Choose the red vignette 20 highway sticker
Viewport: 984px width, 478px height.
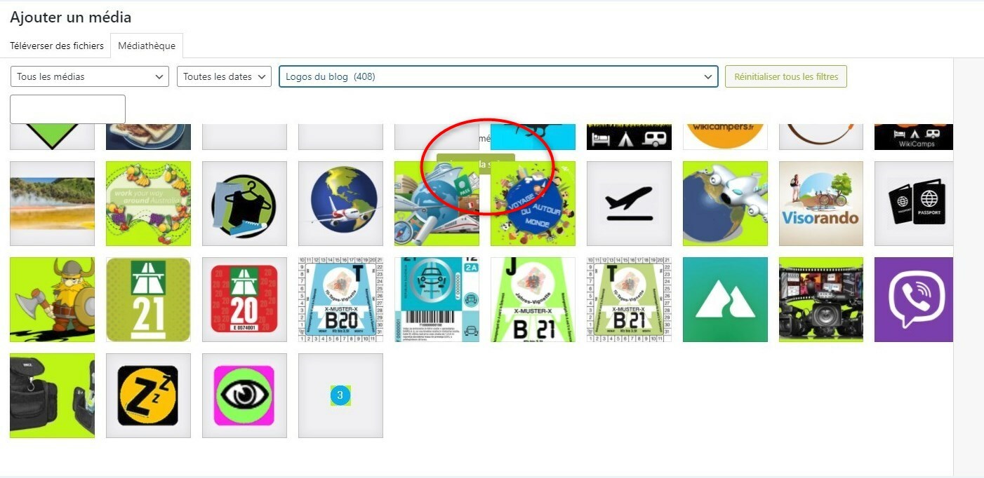244,299
